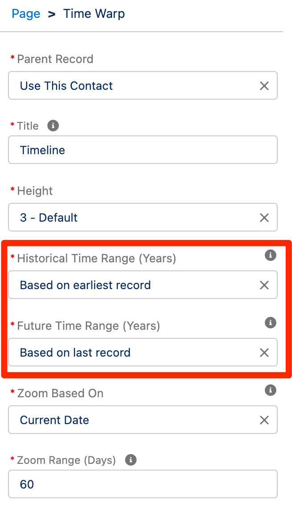Image resolution: width=292 pixels, height=513 pixels.
Task: Remove the Future Time Range selection
Action: click(264, 352)
